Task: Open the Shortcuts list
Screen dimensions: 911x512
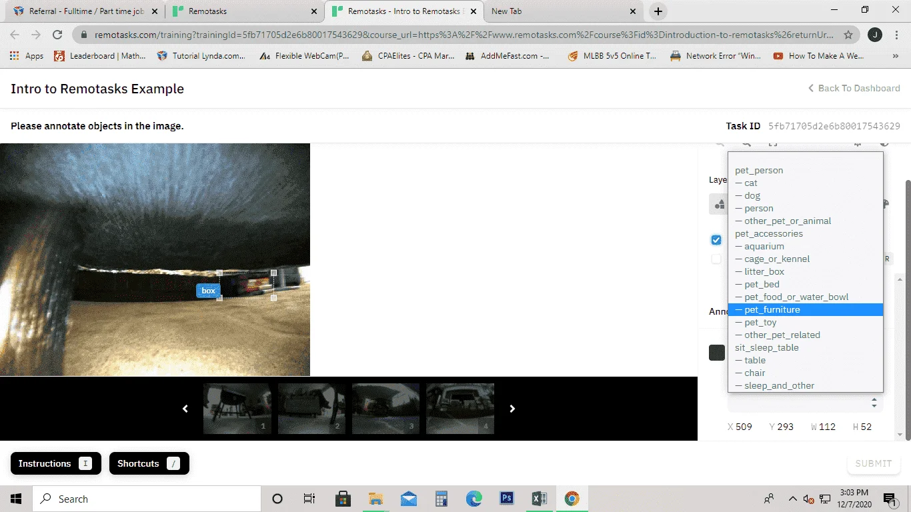Action: pos(149,463)
